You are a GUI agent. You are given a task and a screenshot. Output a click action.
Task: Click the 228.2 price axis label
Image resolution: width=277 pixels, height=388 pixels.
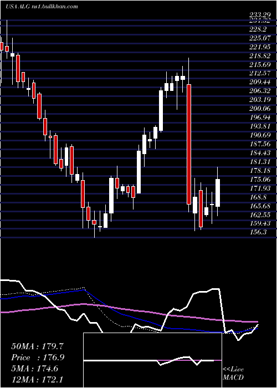(258, 29)
